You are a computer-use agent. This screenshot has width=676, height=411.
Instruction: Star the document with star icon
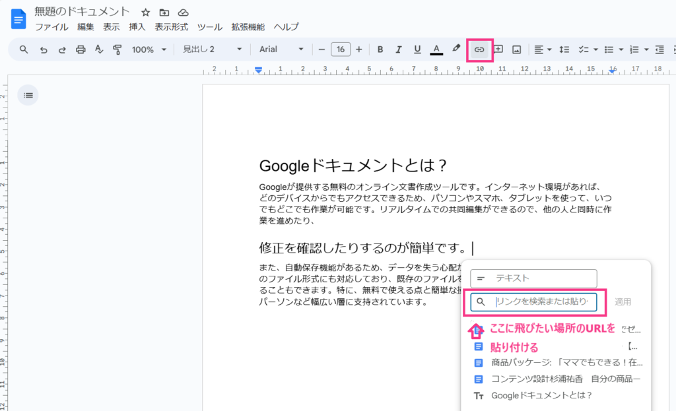click(146, 13)
